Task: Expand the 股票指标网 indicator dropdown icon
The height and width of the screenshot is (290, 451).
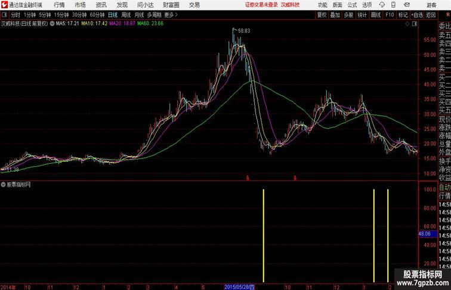Action: [x=3, y=185]
